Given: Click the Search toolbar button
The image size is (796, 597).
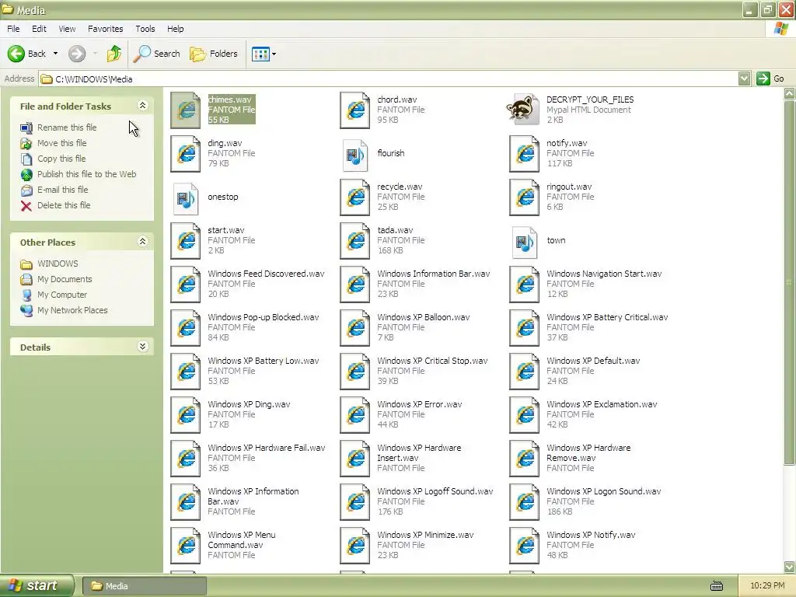Looking at the screenshot, I should point(157,54).
